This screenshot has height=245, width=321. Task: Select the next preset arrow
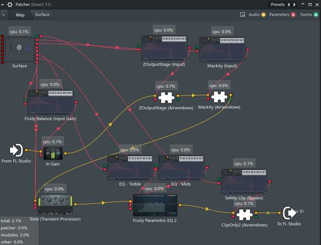pos(294,5)
